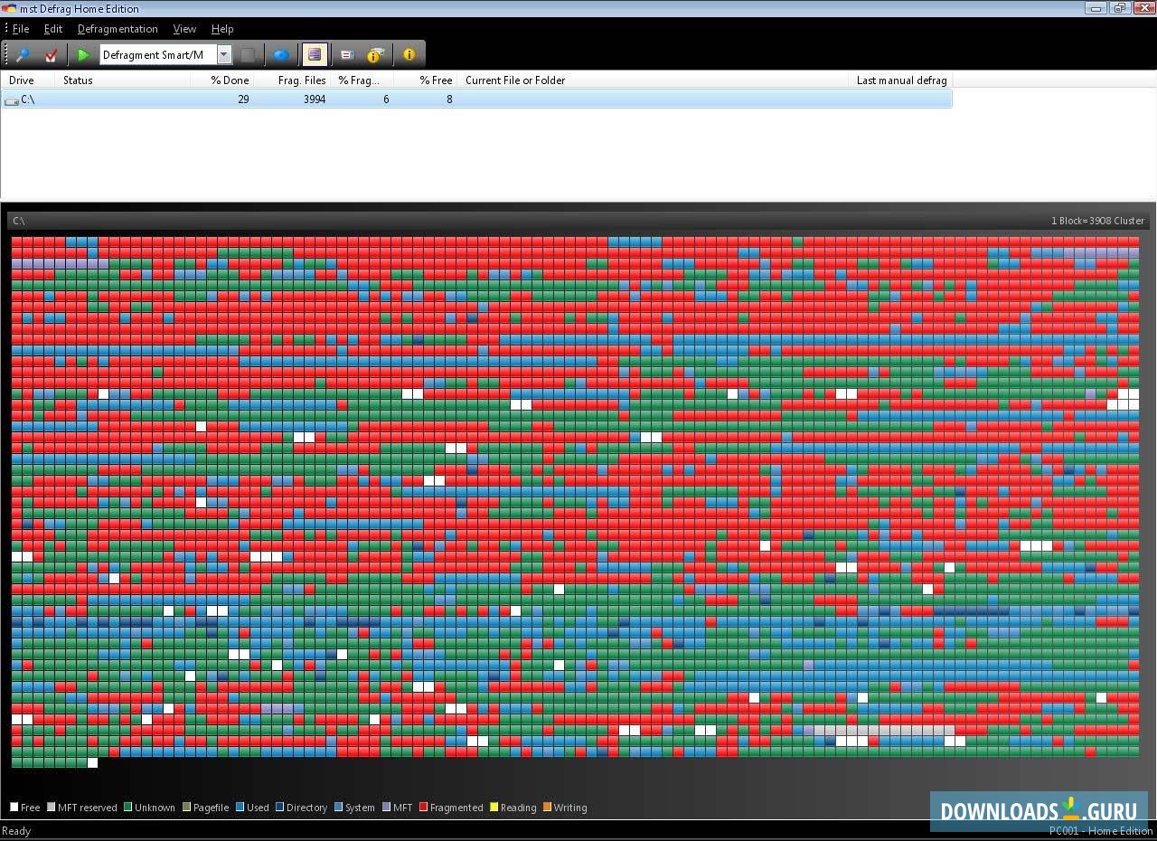Click the Status column header

[123, 80]
